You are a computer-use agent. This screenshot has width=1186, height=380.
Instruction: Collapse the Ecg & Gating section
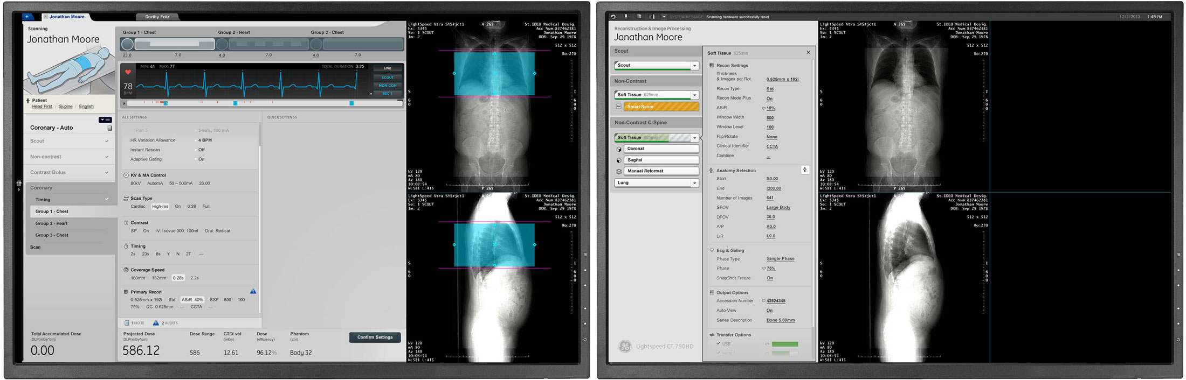(x=712, y=250)
